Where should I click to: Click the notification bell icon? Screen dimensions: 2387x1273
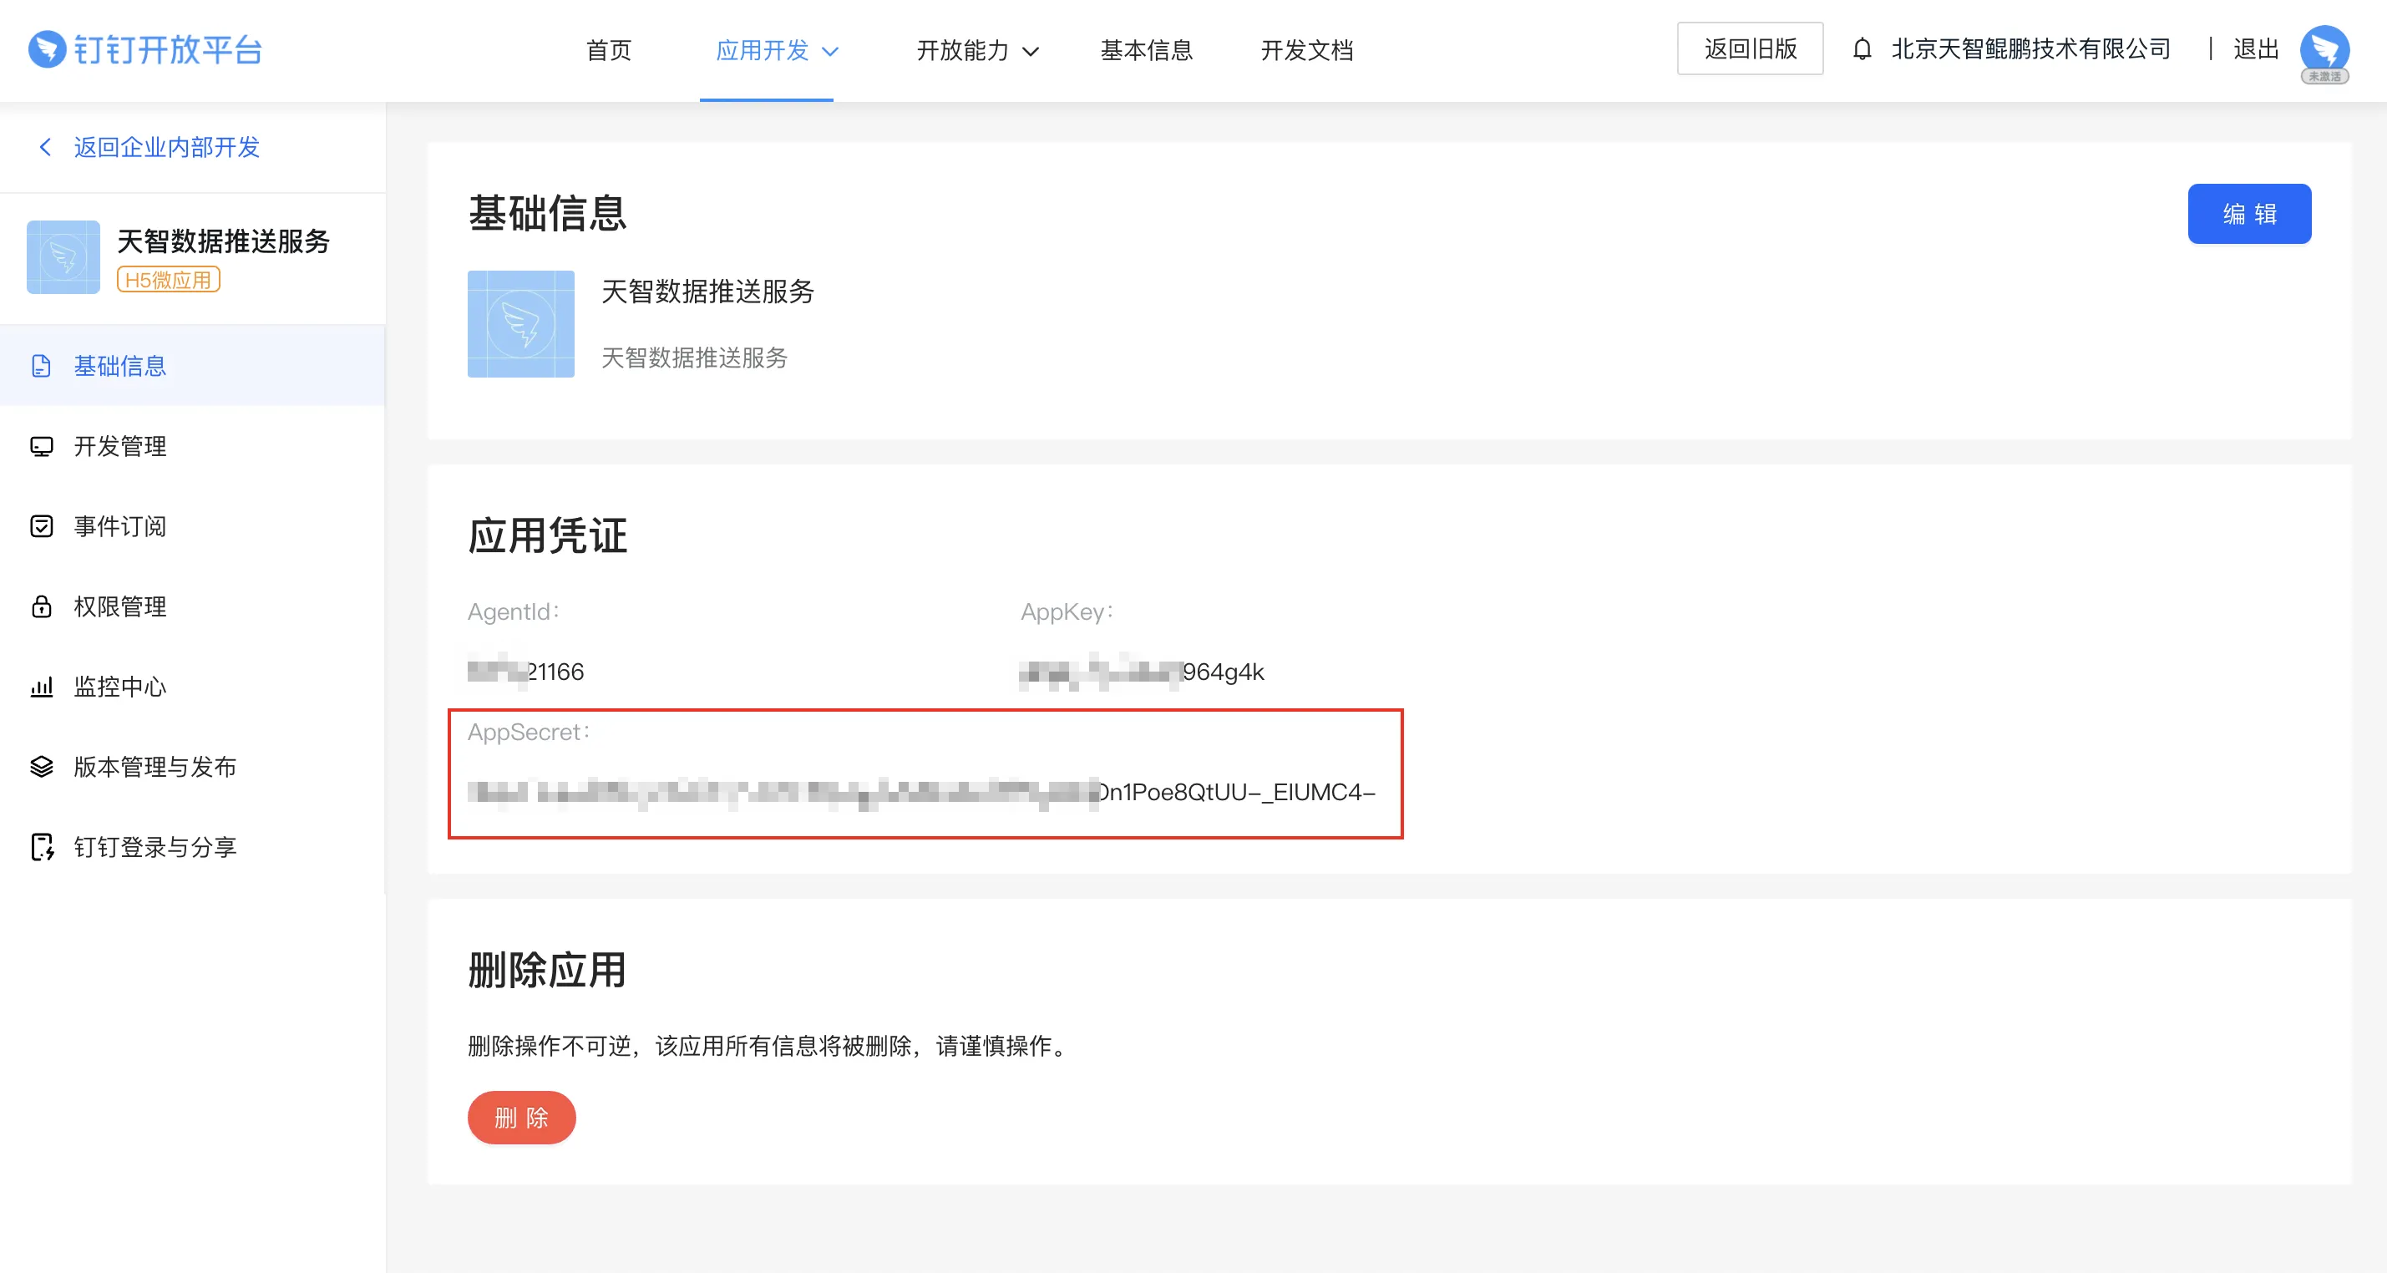1862,49
